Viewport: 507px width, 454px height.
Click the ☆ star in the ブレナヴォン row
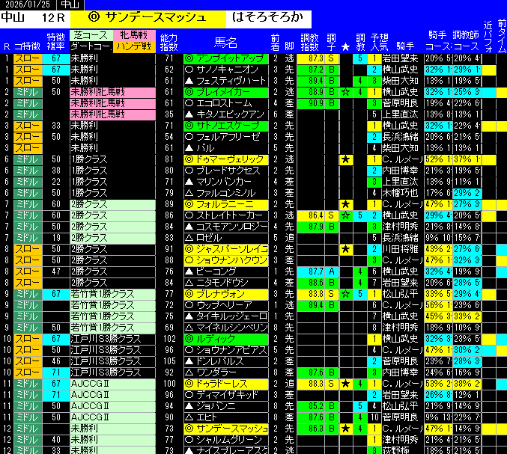(345, 294)
